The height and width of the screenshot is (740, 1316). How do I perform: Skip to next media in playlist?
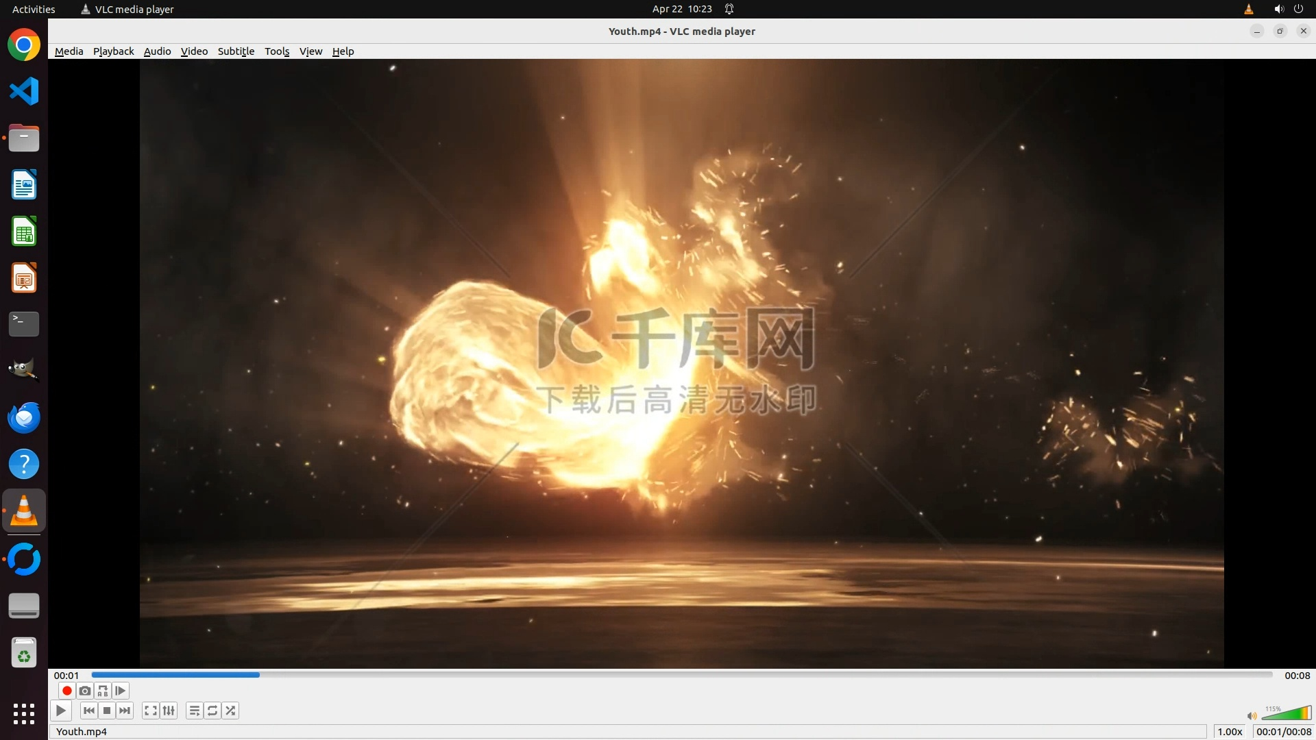pos(125,711)
